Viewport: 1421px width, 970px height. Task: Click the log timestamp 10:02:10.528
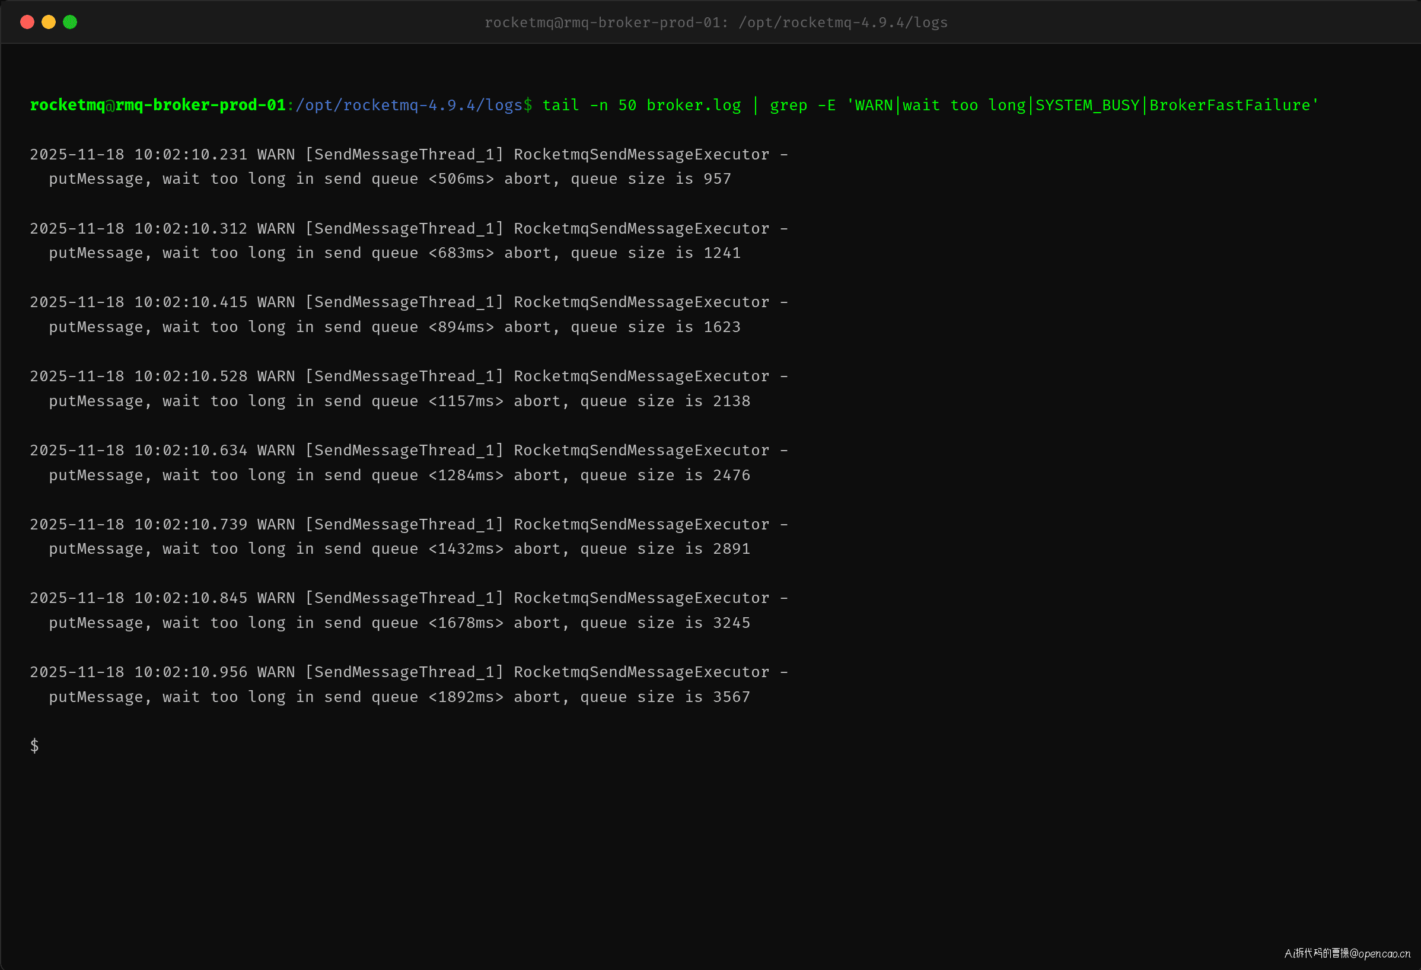(191, 376)
